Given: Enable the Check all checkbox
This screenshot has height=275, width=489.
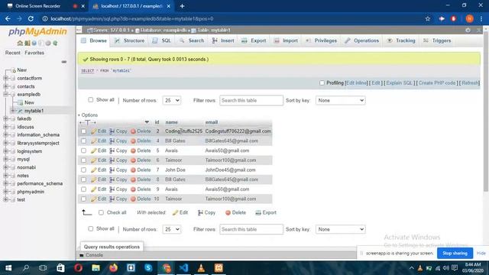Looking at the screenshot, I should [x=101, y=212].
